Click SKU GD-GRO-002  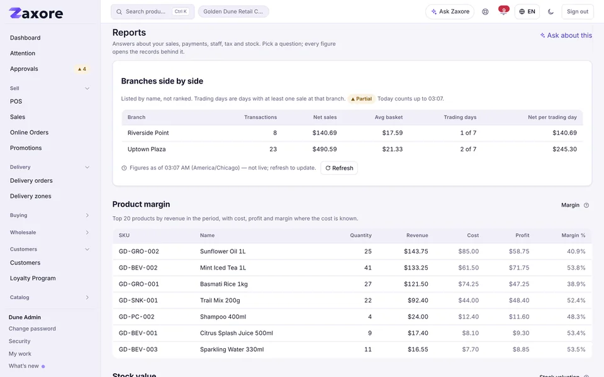tap(138, 251)
